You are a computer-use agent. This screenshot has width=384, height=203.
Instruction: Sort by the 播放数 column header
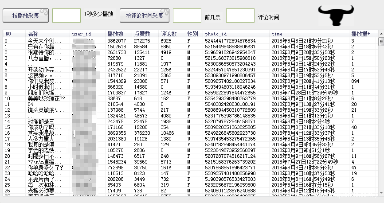pos(118,34)
